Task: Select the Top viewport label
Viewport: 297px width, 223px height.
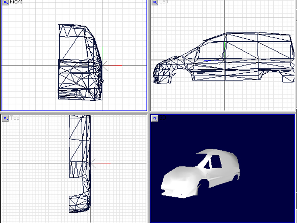Action: point(14,118)
